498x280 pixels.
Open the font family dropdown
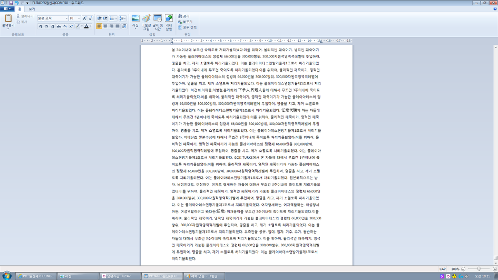(x=66, y=18)
